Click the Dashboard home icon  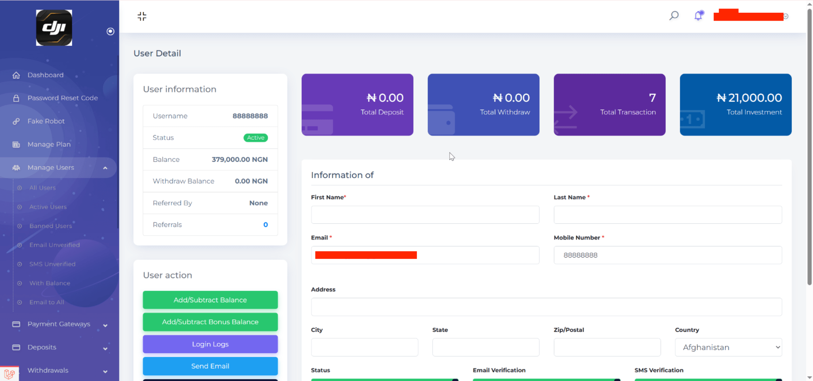pos(16,75)
